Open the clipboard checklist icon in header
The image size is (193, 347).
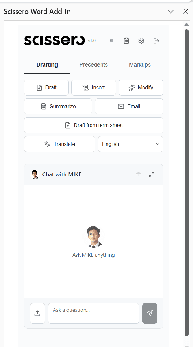coord(126,41)
